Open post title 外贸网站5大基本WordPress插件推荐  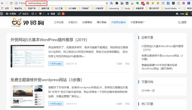click(x=49, y=40)
